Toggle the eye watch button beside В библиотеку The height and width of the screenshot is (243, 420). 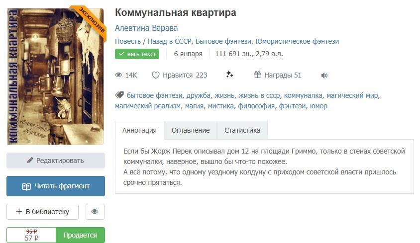[x=95, y=212]
